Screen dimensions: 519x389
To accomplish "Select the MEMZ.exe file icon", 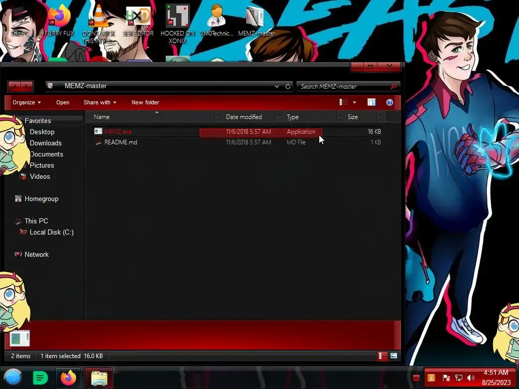I will tap(98, 131).
